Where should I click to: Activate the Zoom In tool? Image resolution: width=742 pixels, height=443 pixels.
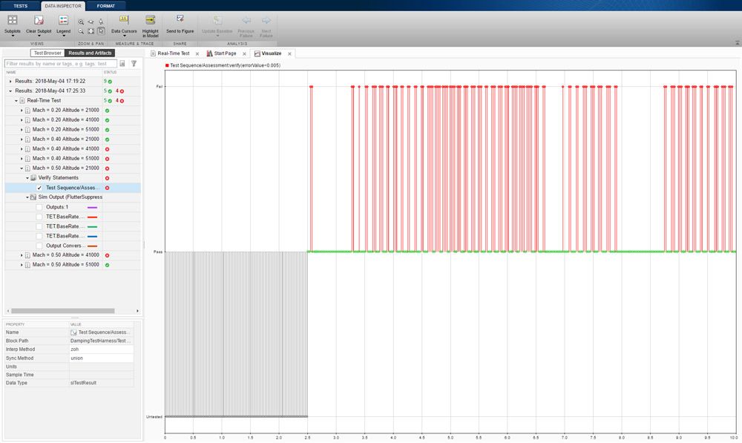[81, 22]
